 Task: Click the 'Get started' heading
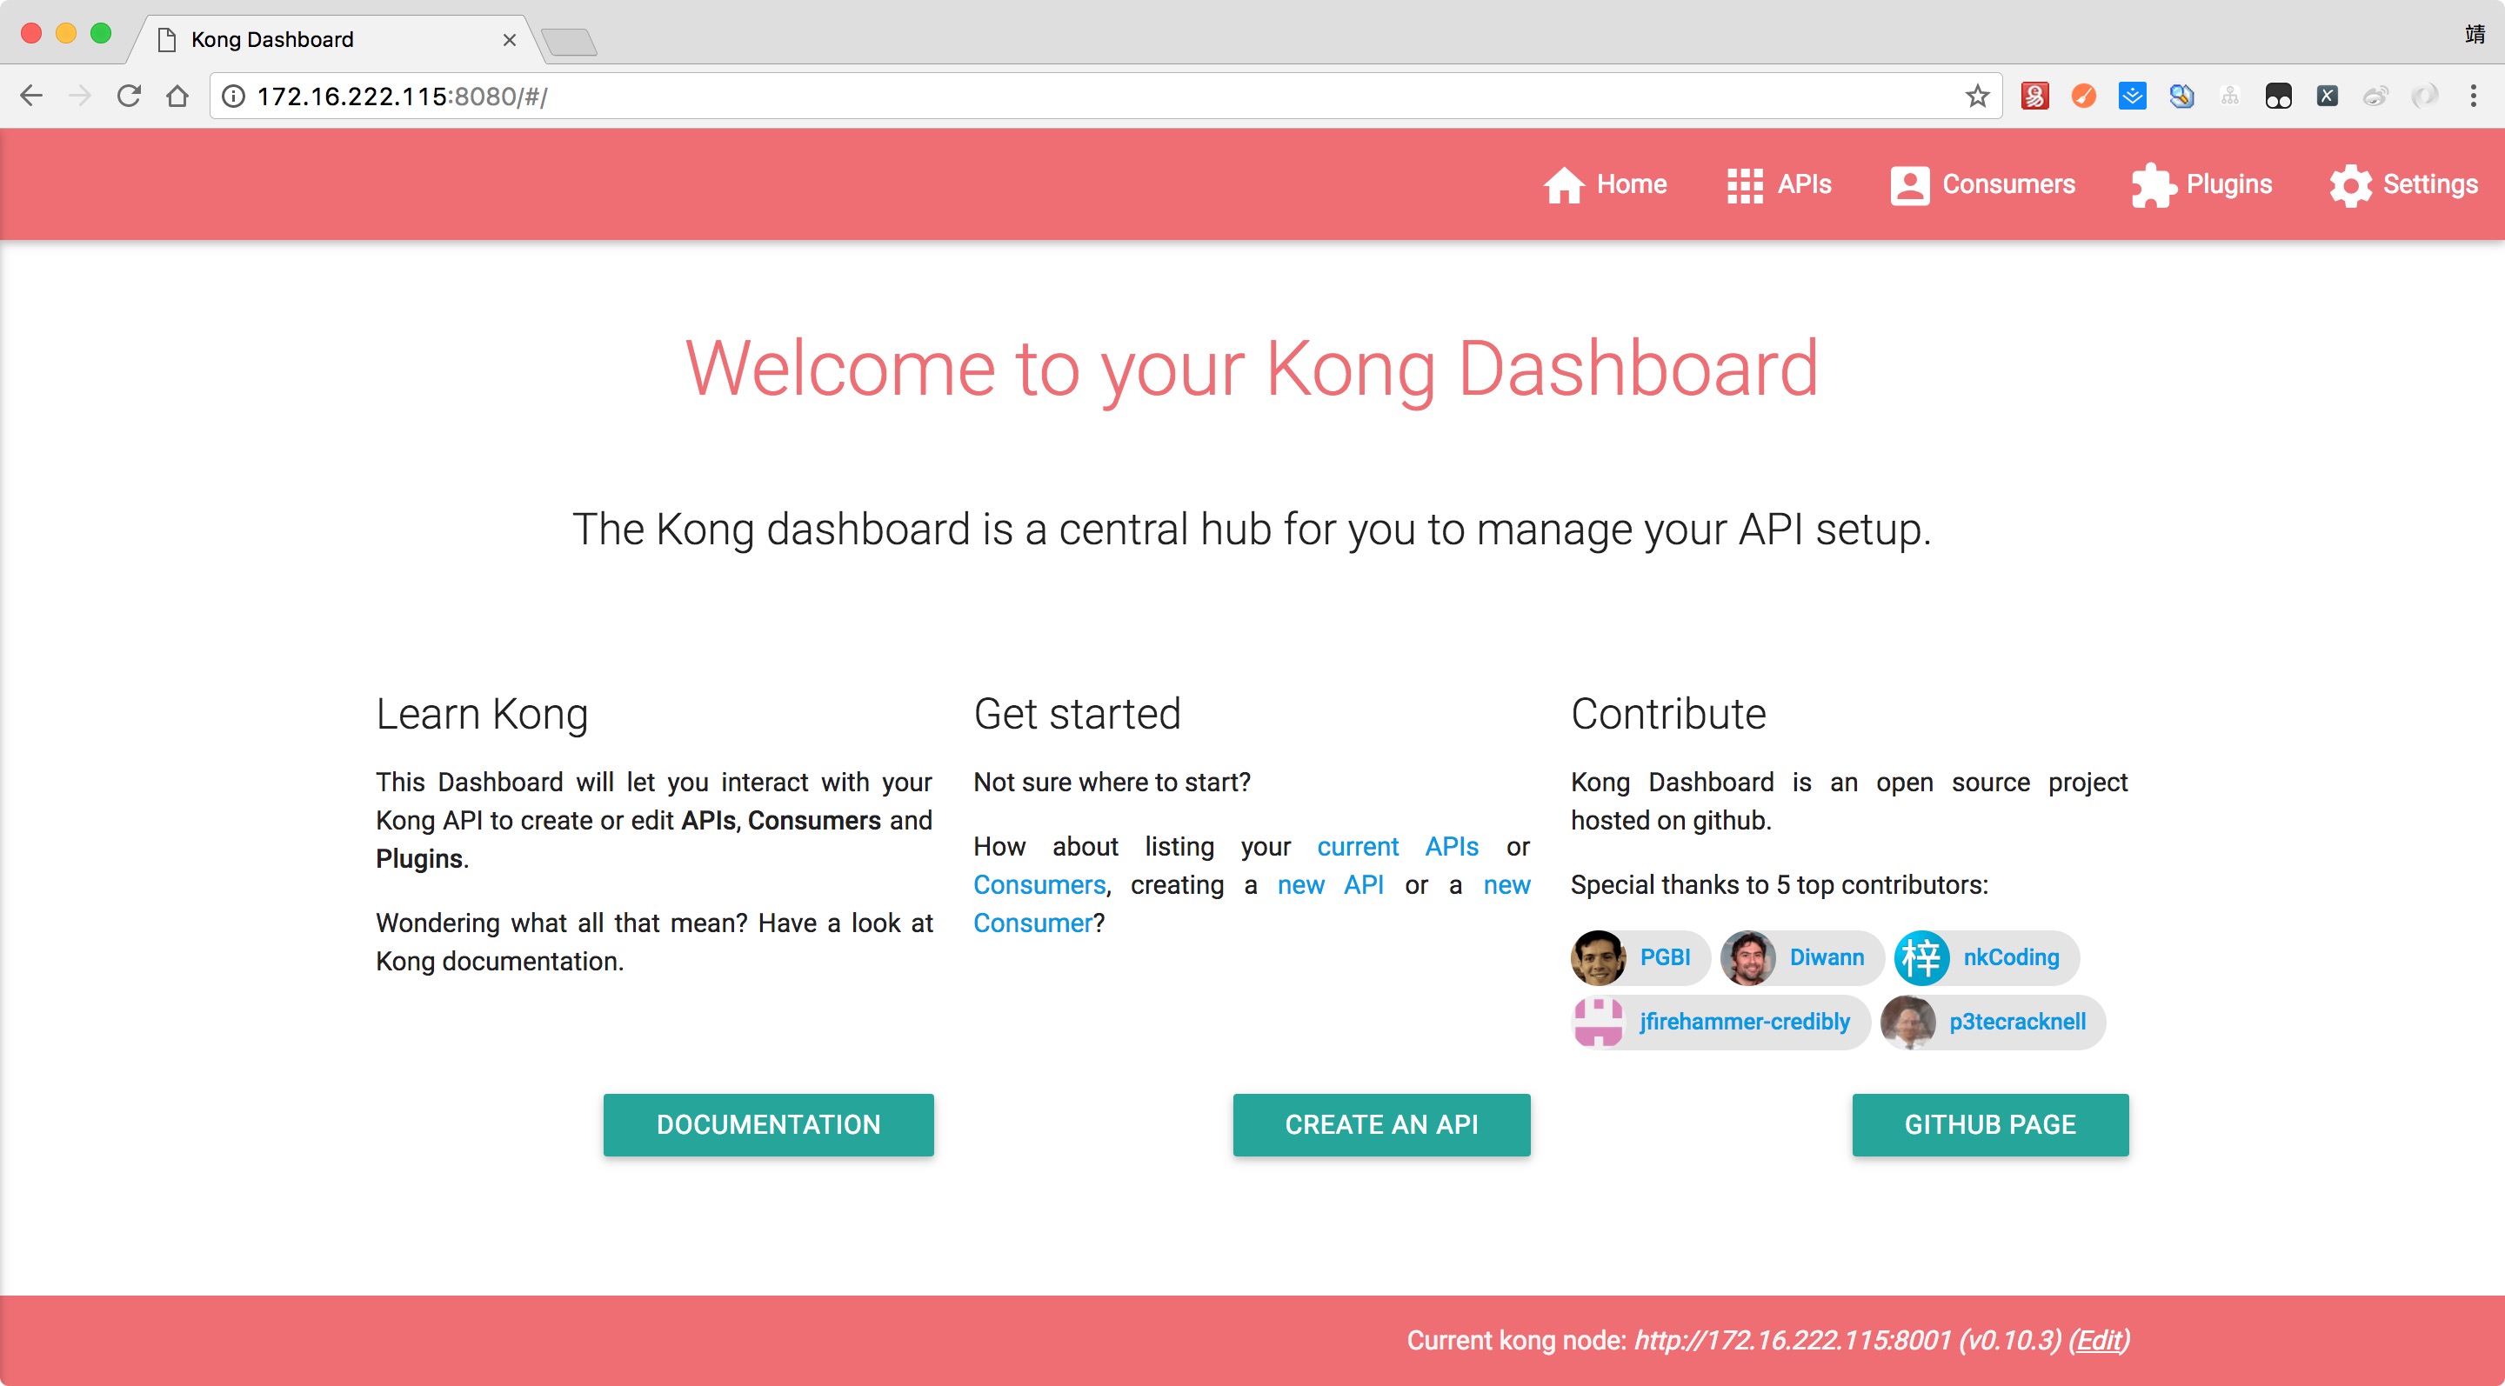[x=1077, y=713]
